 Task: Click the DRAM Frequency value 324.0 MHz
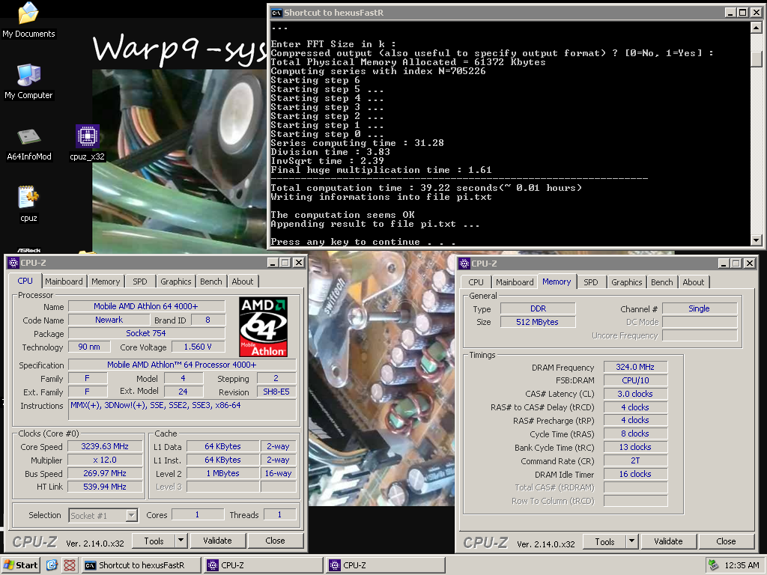coord(635,367)
